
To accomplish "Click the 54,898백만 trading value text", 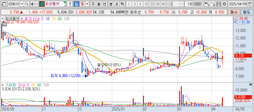I will tap(119, 12).
